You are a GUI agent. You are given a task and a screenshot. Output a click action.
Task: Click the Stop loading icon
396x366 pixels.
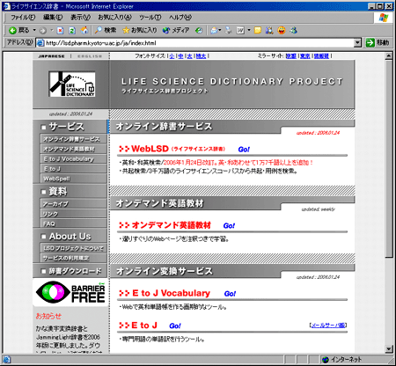[60, 30]
